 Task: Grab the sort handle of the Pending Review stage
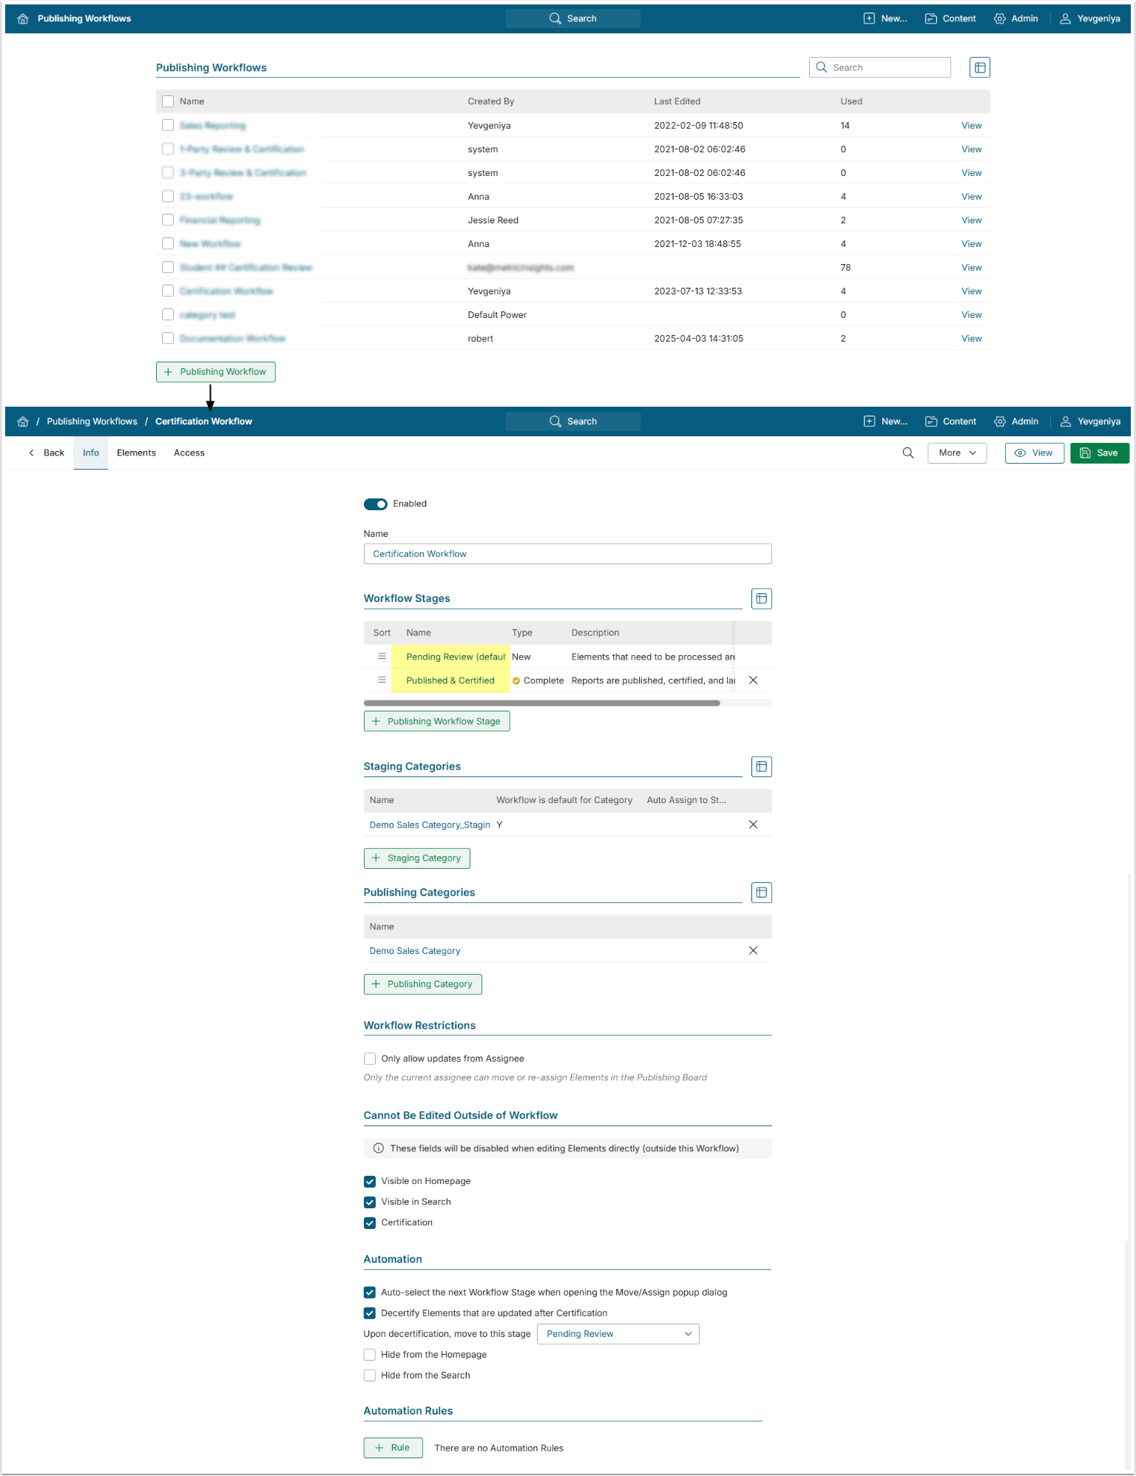coord(382,657)
